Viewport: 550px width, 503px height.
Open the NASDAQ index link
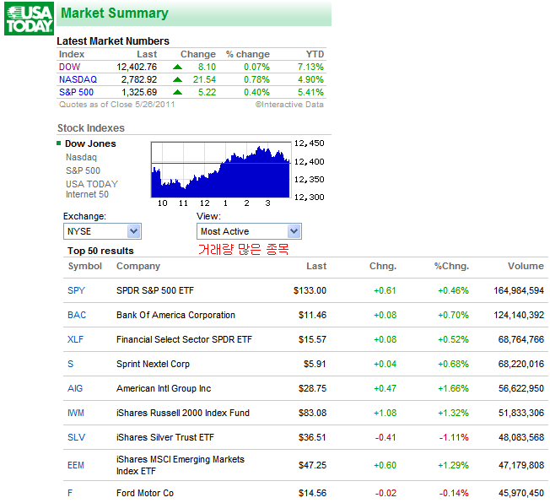(x=78, y=79)
